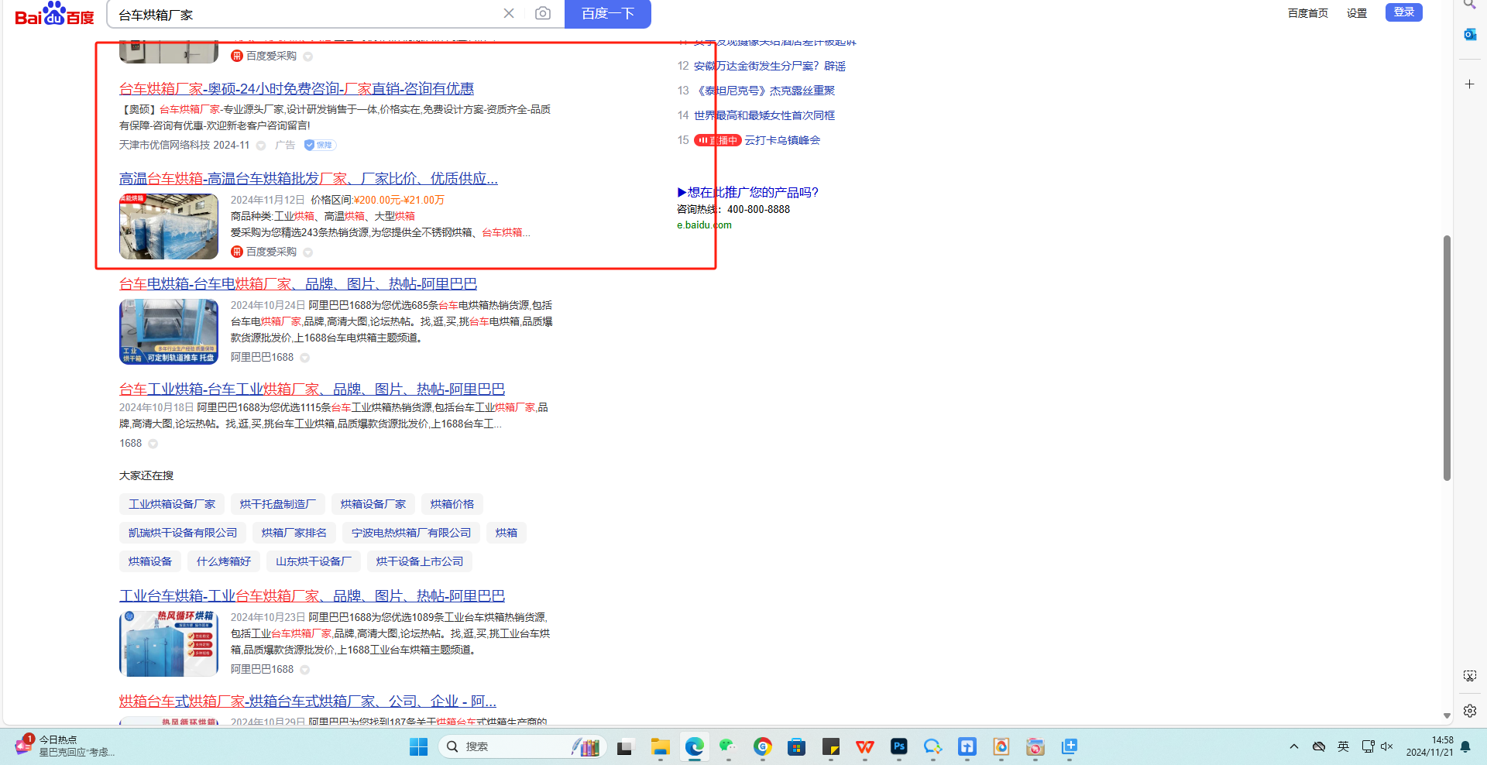Clear the search box with X icon
The width and height of the screenshot is (1487, 765).
tap(509, 13)
